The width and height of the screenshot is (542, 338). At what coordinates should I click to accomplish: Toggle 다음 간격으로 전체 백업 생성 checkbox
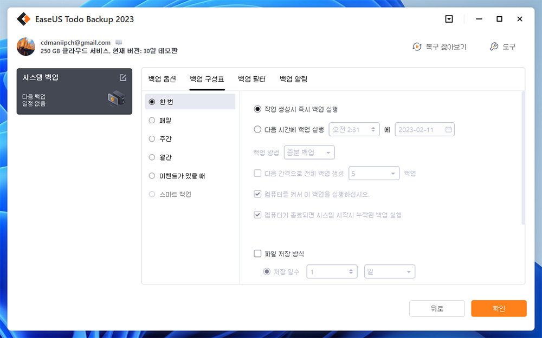point(257,173)
